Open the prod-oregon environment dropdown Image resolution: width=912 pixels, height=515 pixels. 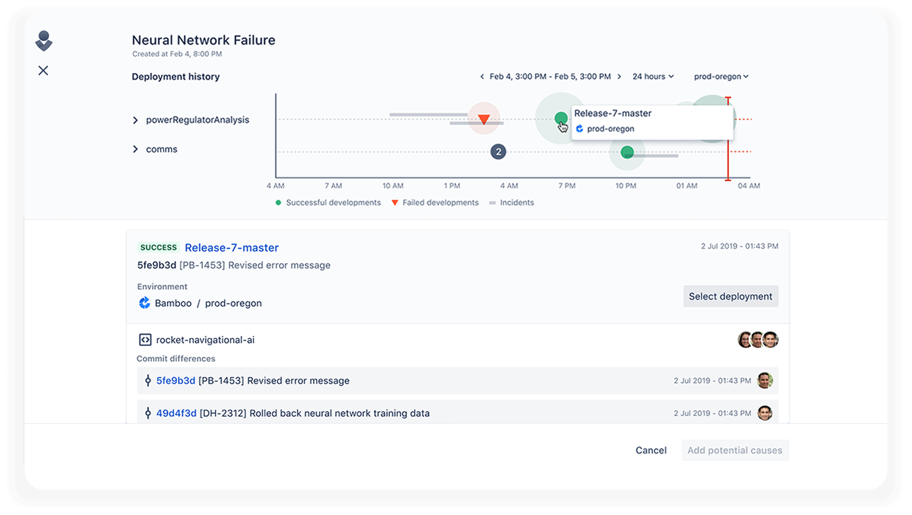click(x=721, y=76)
